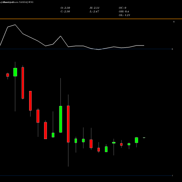Viewport: 182px width, 182px height.
Task: Select the open price value "O: 2.50"
Action: point(65,8)
